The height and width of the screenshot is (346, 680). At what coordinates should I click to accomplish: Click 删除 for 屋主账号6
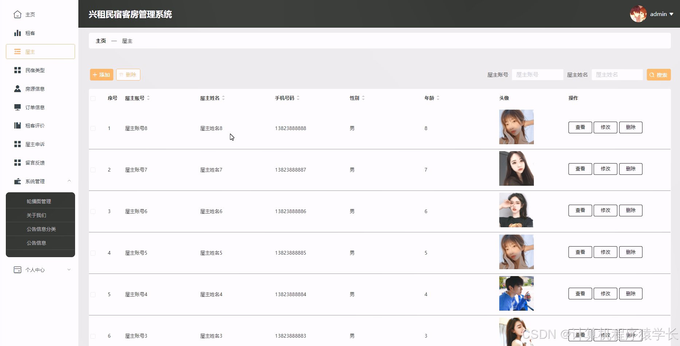tap(631, 211)
